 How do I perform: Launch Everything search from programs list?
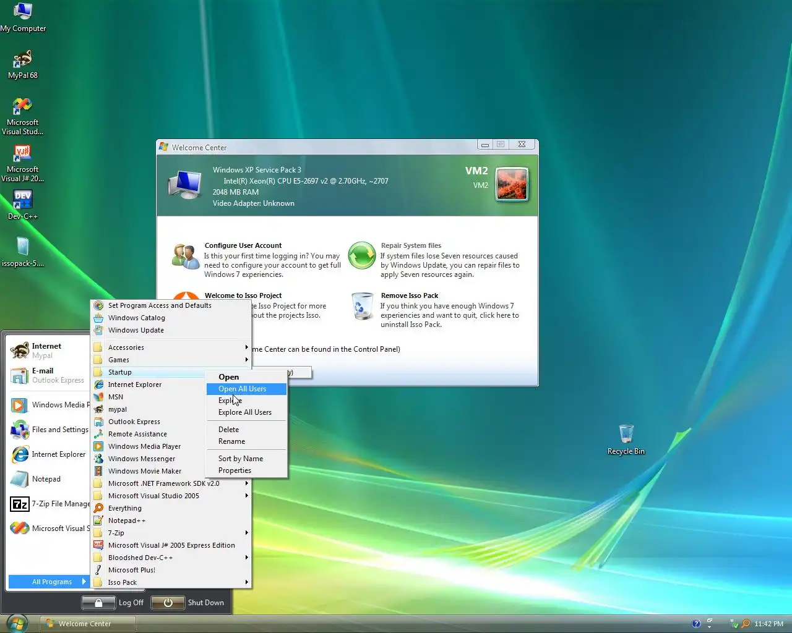171,508
